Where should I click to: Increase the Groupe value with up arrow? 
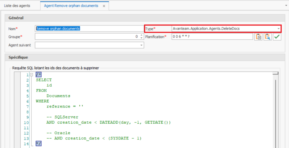click(141, 35)
